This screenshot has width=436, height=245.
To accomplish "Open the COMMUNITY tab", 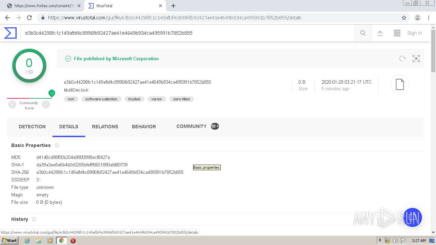I will (x=198, y=126).
